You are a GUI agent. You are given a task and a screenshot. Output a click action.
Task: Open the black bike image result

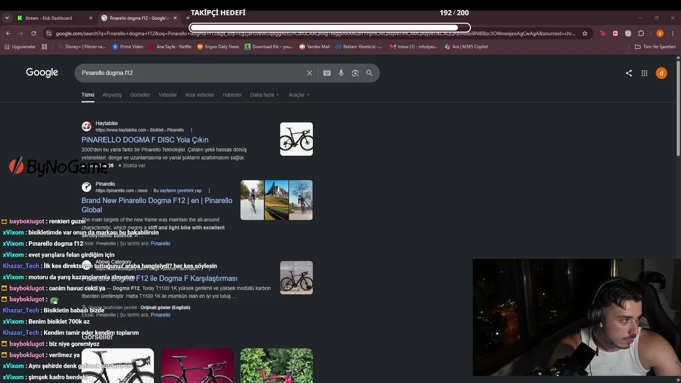(x=118, y=365)
